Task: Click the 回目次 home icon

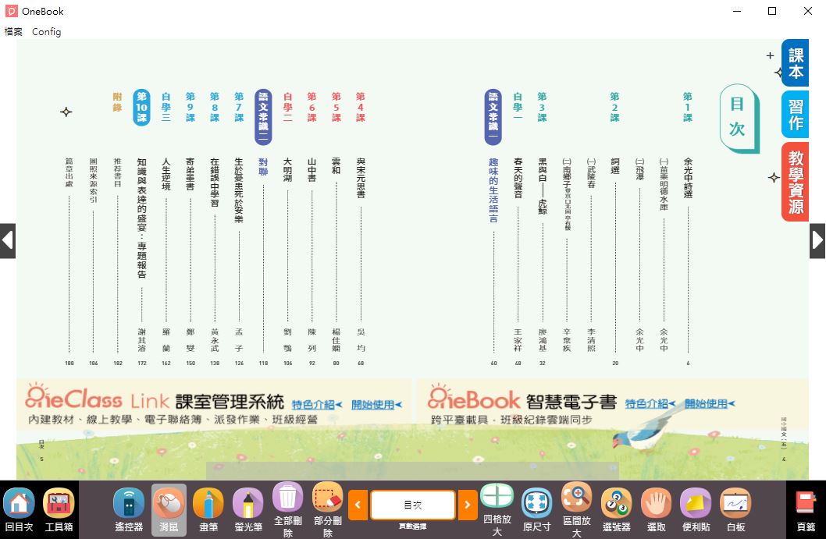Action: [19, 509]
